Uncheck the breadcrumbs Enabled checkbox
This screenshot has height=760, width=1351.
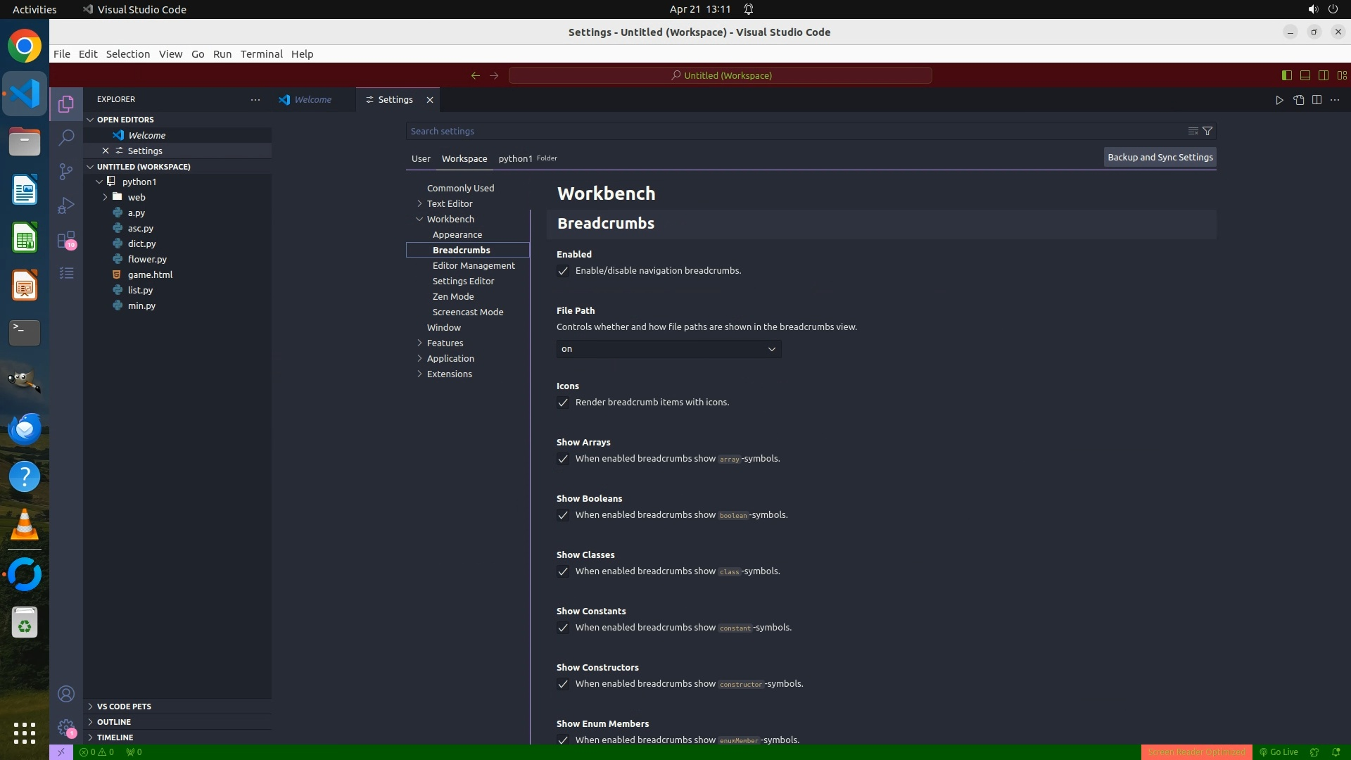pyautogui.click(x=563, y=271)
